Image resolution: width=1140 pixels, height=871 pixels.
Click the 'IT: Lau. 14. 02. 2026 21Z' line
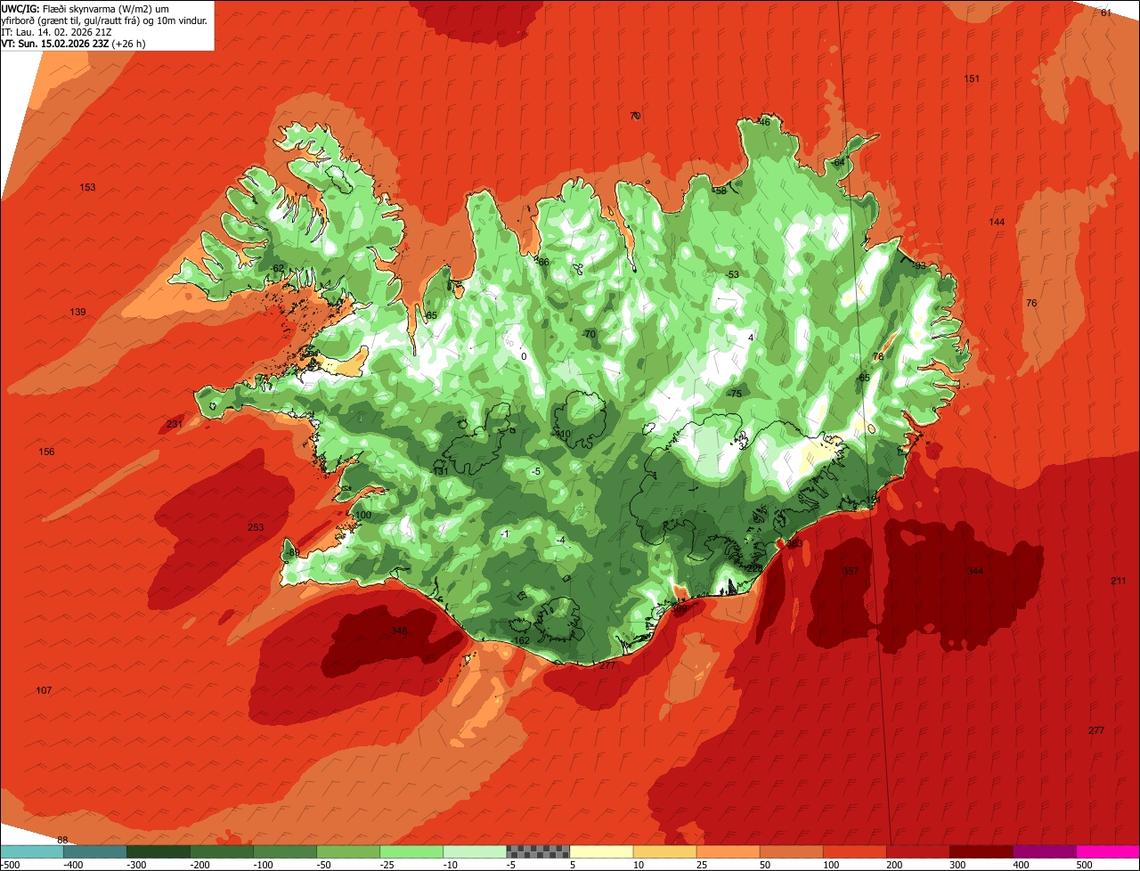[56, 31]
